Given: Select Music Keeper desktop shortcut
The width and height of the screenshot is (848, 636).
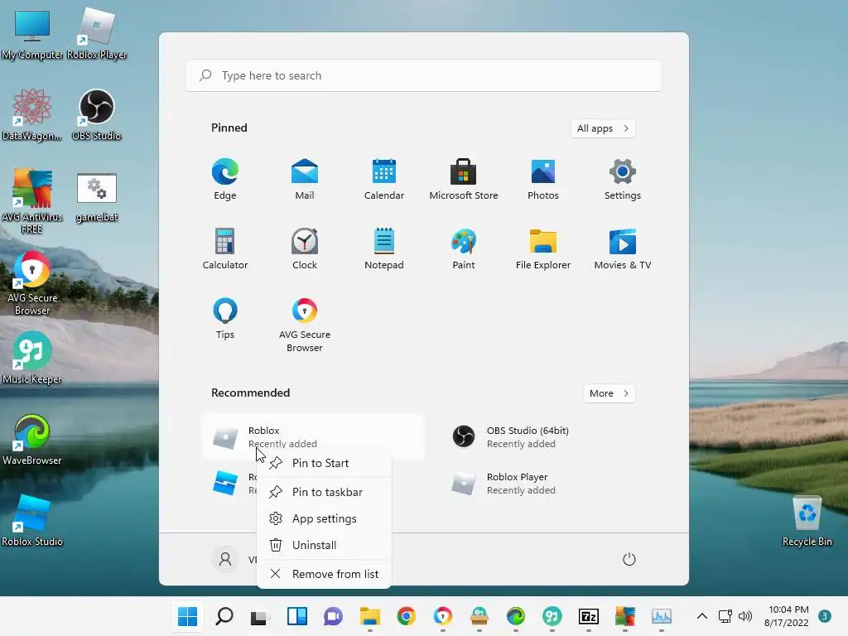Looking at the screenshot, I should pyautogui.click(x=32, y=358).
